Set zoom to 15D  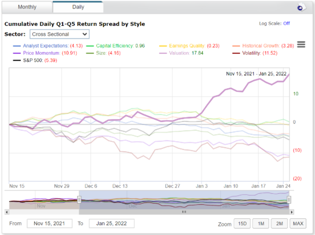(241, 224)
